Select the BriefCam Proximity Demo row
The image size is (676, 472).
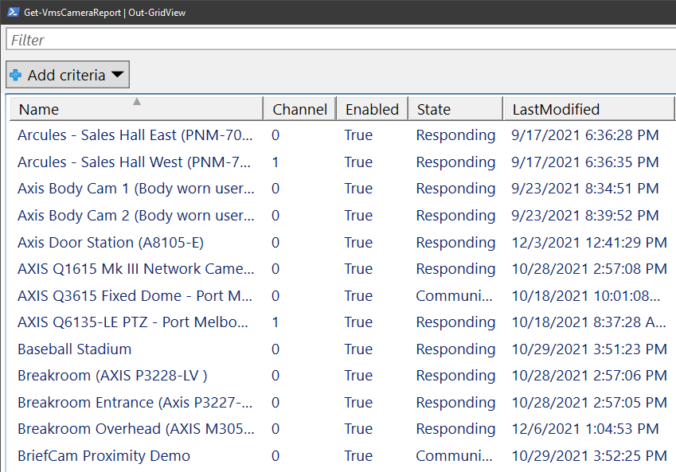coord(342,456)
